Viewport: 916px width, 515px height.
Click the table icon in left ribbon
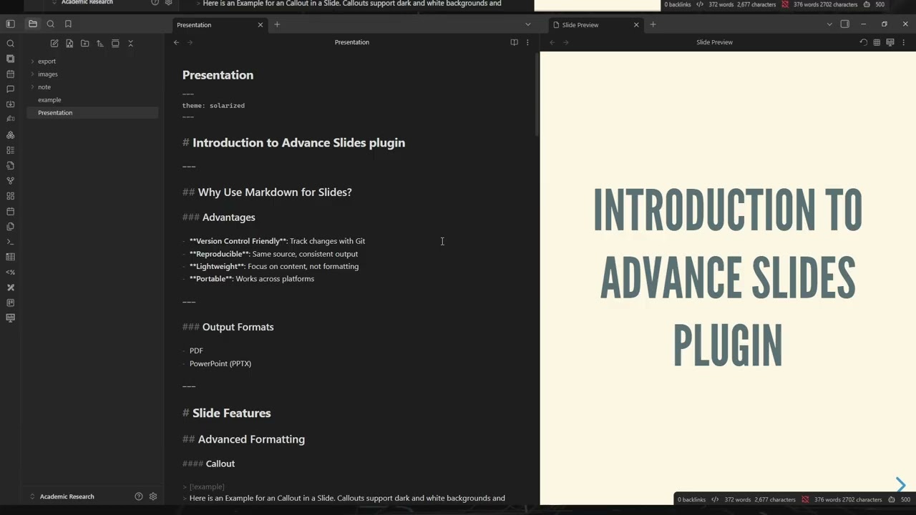pyautogui.click(x=10, y=257)
